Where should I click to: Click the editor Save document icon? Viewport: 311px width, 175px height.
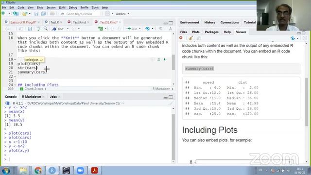[30, 29]
